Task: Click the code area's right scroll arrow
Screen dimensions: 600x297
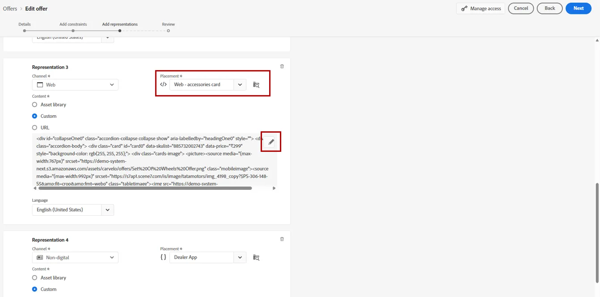Action: coord(274,188)
